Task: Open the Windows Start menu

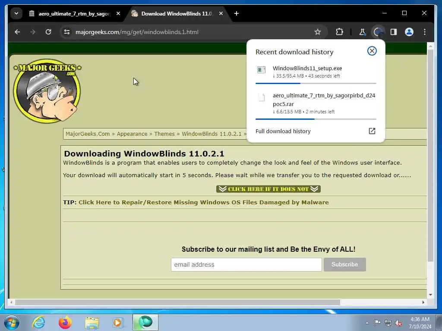Action: click(x=12, y=322)
